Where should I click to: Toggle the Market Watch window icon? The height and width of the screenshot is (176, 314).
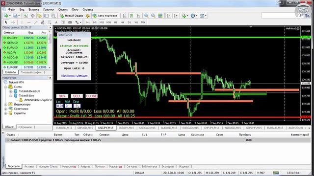pyautogui.click(x=26, y=16)
